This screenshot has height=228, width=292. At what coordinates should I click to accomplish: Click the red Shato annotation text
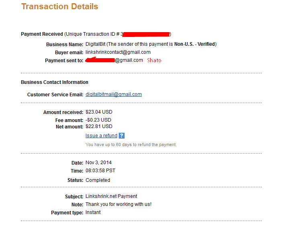(x=154, y=60)
